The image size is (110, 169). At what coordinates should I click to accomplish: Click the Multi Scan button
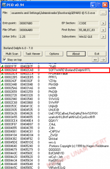tap(12, 54)
